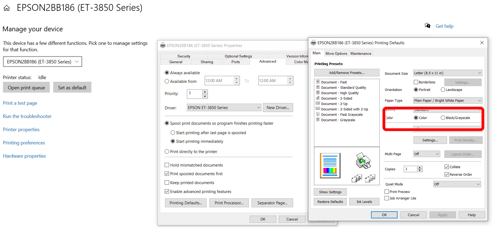Screen dimensions: 496x244
Task: Open the Sharing tab in Properties
Action: click(207, 62)
